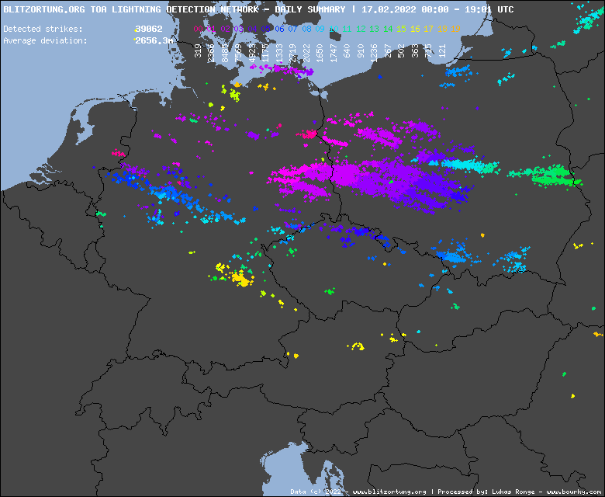Click the strike count 1175
The height and width of the screenshot is (497, 605).
click(x=266, y=54)
